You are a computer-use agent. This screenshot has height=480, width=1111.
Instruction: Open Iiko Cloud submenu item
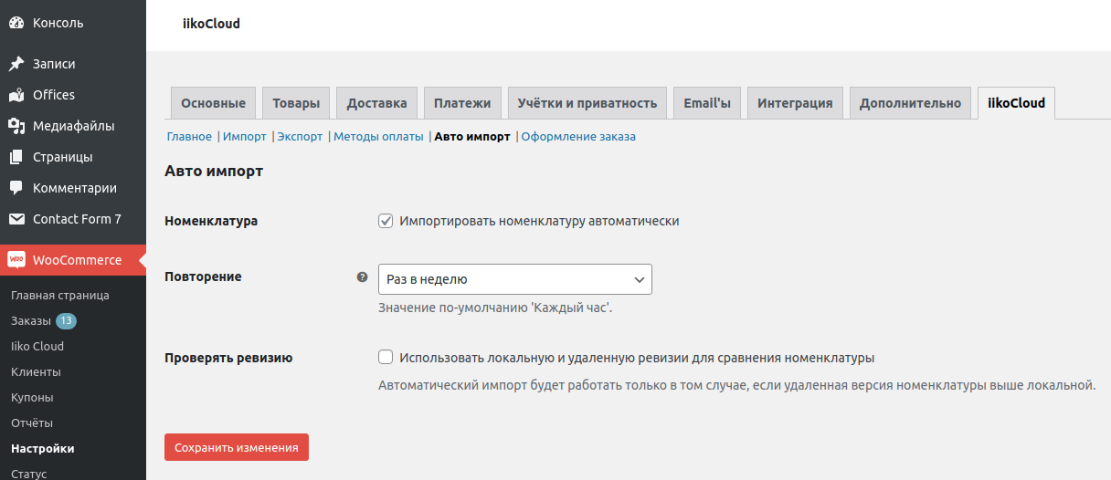(37, 347)
